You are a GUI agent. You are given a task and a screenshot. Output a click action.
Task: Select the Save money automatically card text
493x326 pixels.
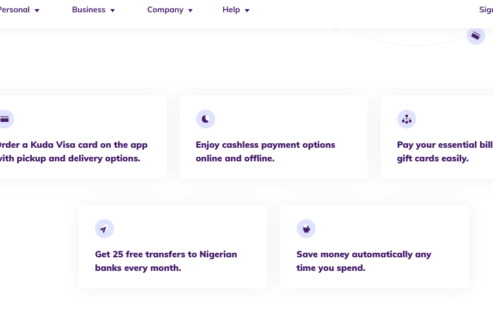[x=364, y=261]
